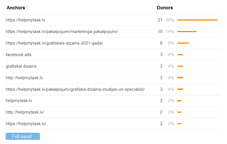Click the https://helpmytask.lv/ anchor with trailing slash

[x=26, y=124]
